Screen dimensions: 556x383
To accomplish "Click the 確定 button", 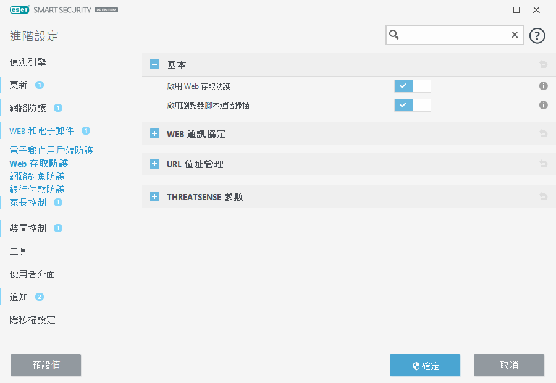I will (x=425, y=365).
